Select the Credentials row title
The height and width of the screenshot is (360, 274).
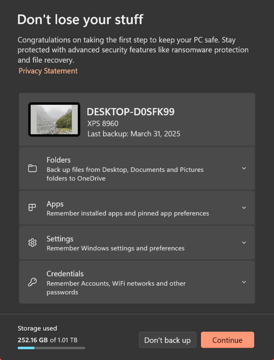click(65, 274)
